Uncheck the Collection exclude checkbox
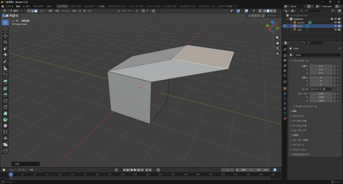Image resolution: width=343 pixels, height=184 pixels. tap(332, 19)
